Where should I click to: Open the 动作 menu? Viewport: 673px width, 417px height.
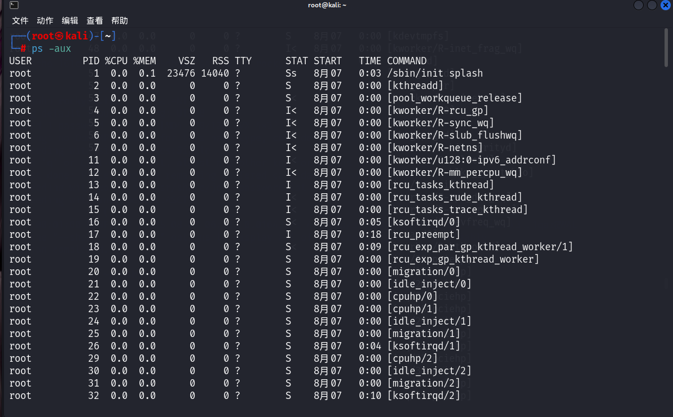click(45, 21)
